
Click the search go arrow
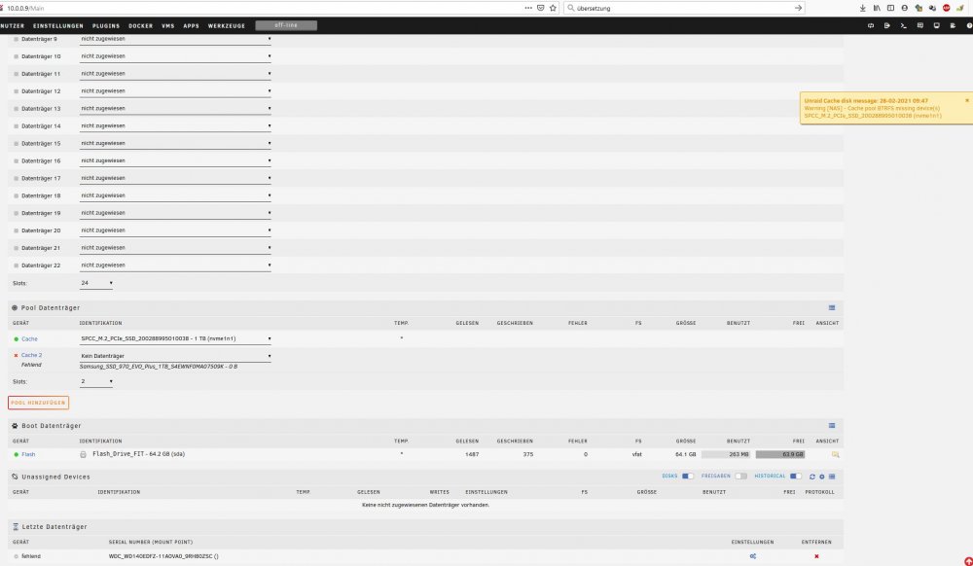click(798, 8)
